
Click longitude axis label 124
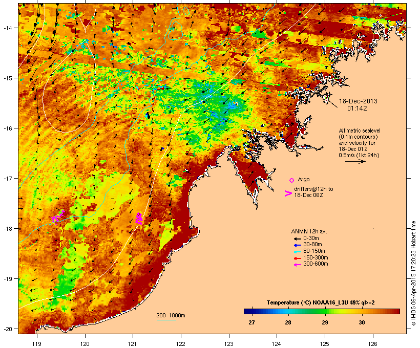tap(277, 344)
